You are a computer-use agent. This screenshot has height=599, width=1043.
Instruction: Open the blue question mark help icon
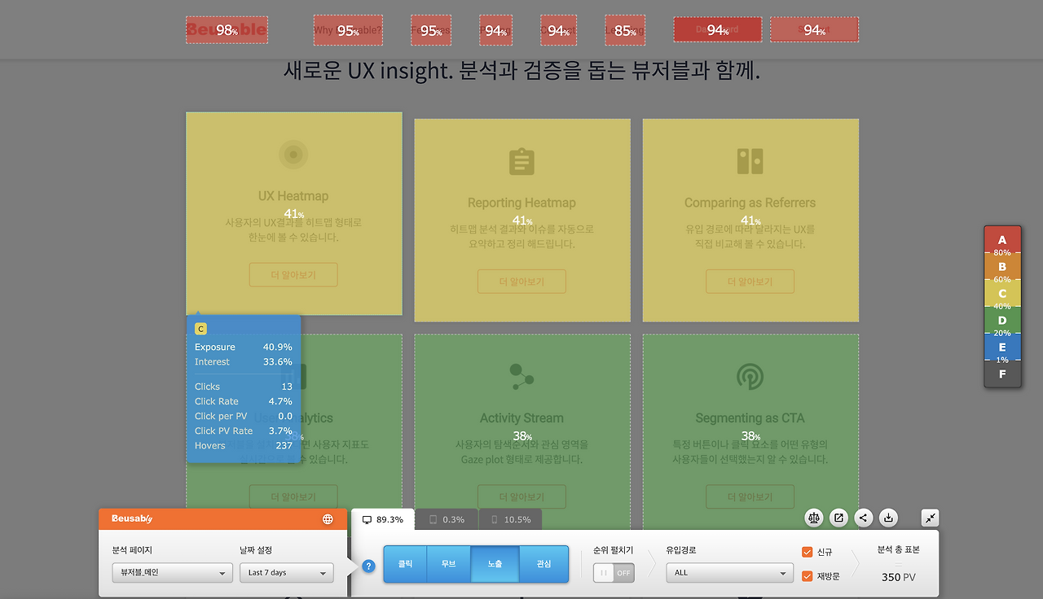point(367,566)
